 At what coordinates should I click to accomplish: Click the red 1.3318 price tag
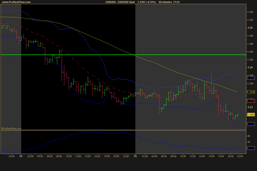click(x=251, y=101)
